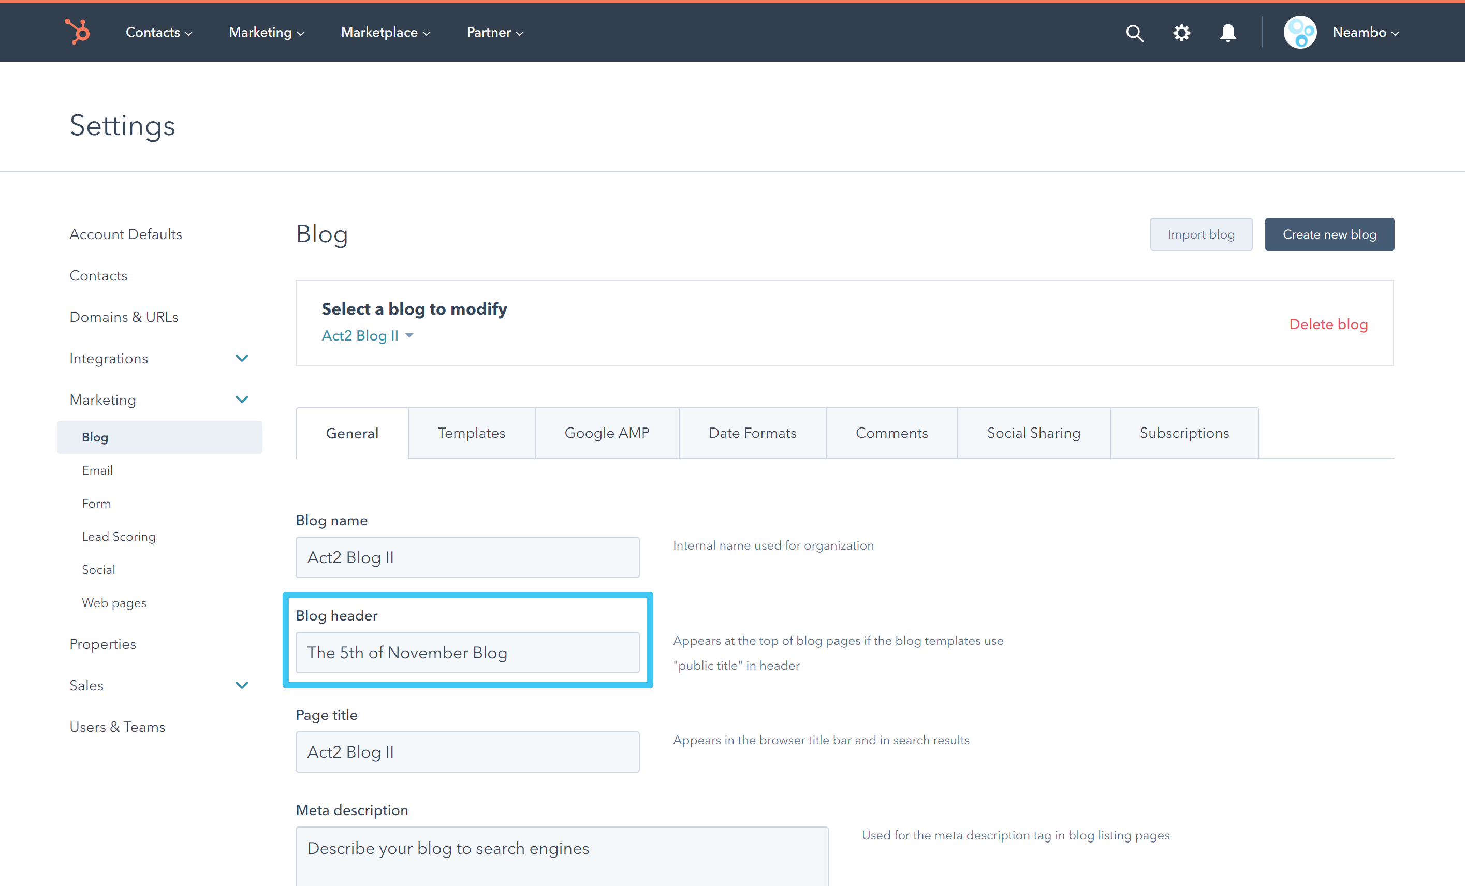Image resolution: width=1465 pixels, height=886 pixels.
Task: Open the Contacts navigation menu
Action: pos(159,33)
